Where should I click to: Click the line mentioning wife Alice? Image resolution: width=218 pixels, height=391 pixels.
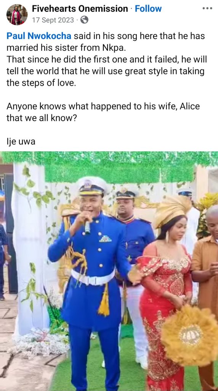pos(103,112)
